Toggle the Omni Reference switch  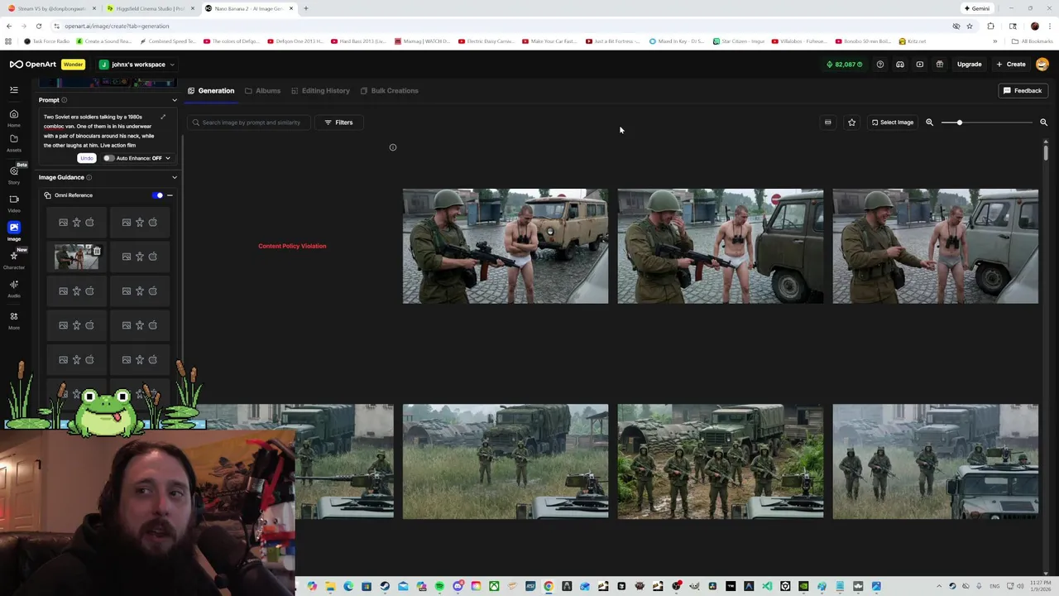[x=157, y=195]
